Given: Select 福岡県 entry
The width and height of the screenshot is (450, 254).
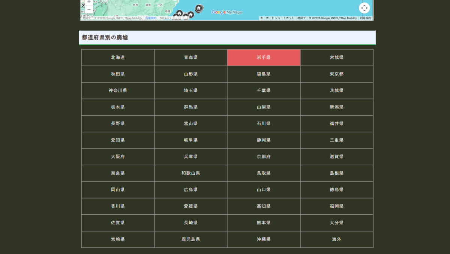Looking at the screenshot, I should [337, 206].
